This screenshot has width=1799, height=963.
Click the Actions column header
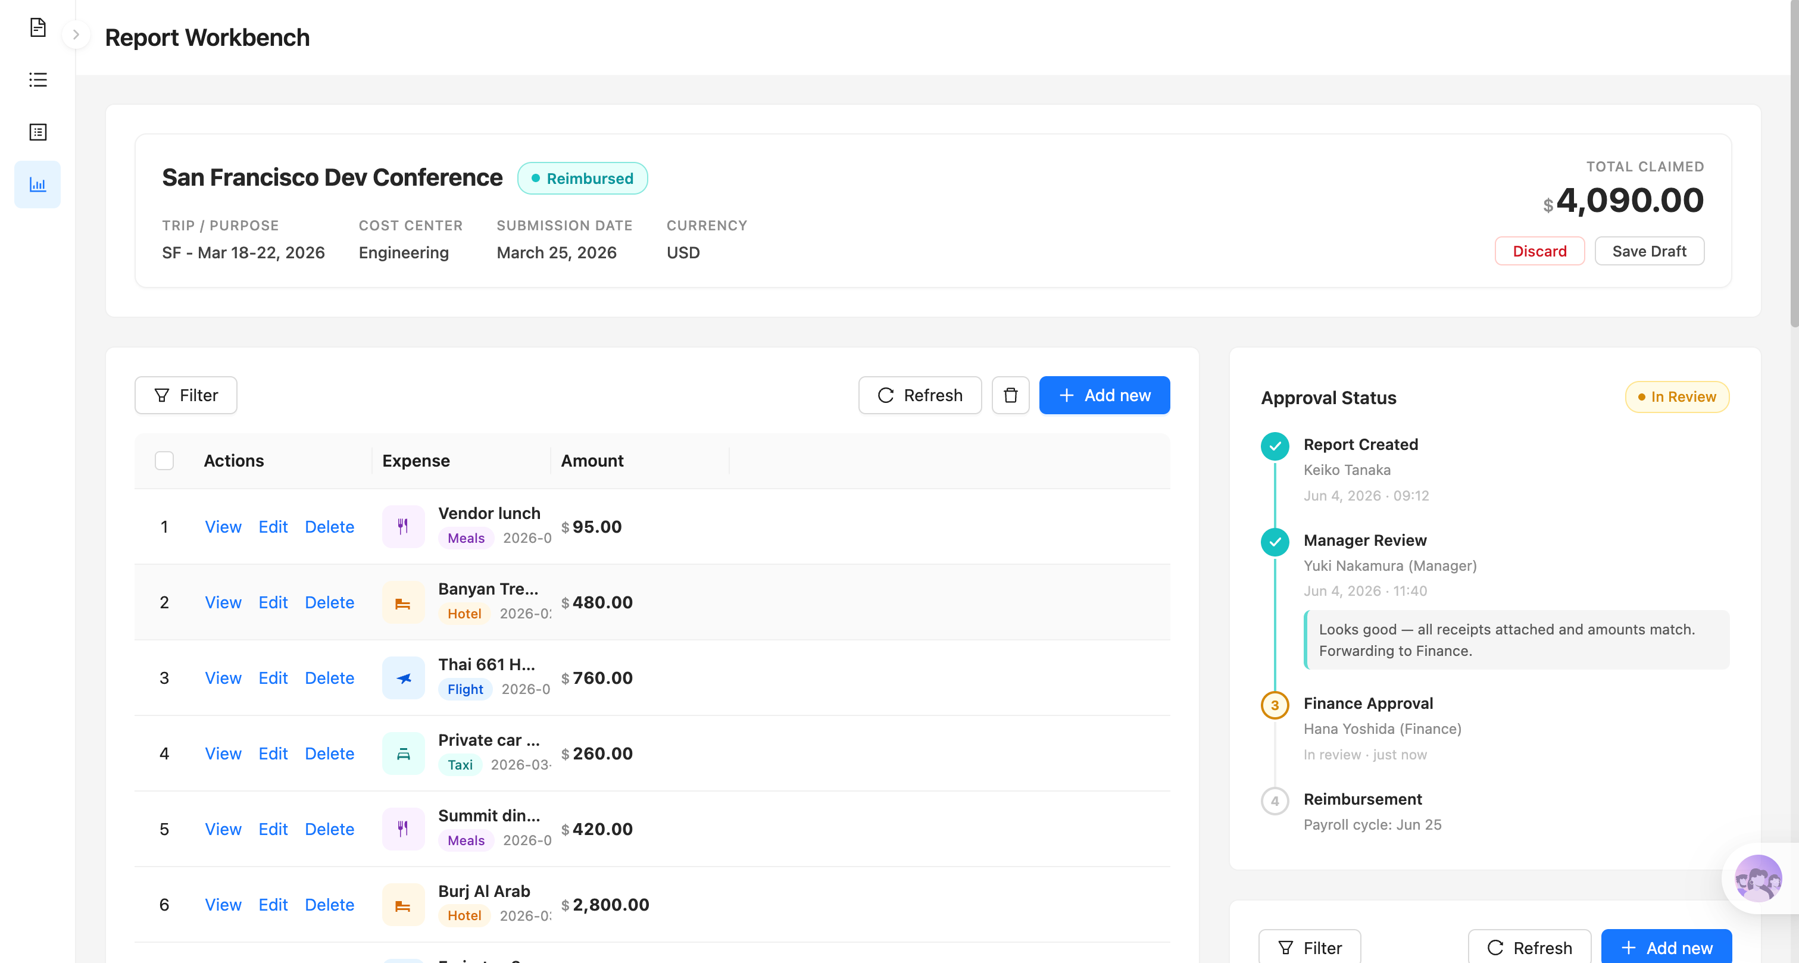(x=234, y=461)
